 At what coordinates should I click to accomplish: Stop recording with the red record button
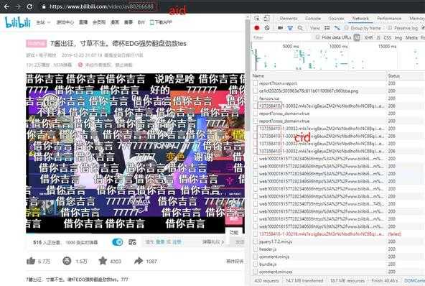point(257,28)
